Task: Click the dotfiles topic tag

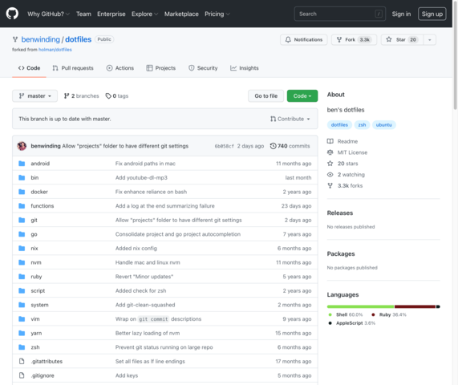Action: tap(339, 125)
